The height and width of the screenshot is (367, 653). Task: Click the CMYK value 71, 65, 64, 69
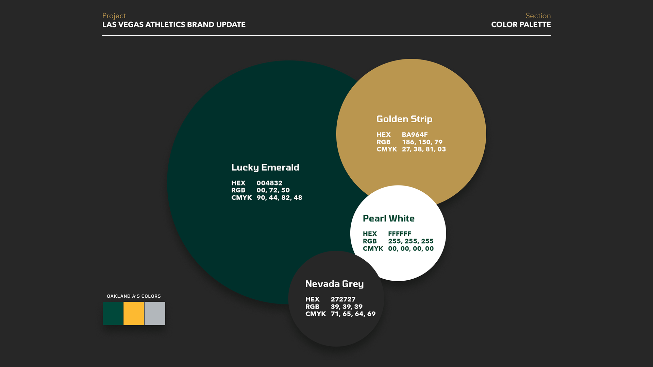[353, 314]
